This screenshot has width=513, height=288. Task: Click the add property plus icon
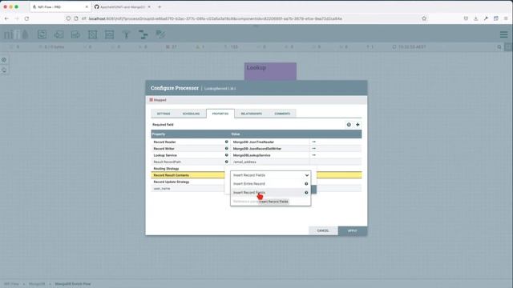point(357,125)
